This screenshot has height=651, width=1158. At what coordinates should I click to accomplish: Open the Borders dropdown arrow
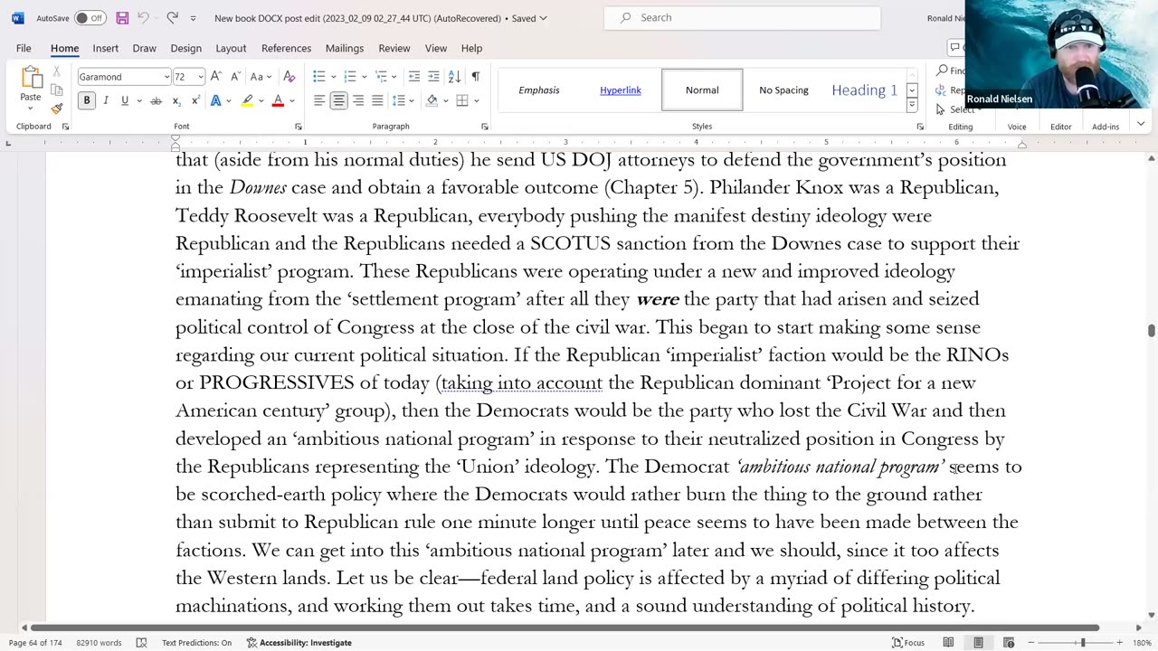point(477,100)
